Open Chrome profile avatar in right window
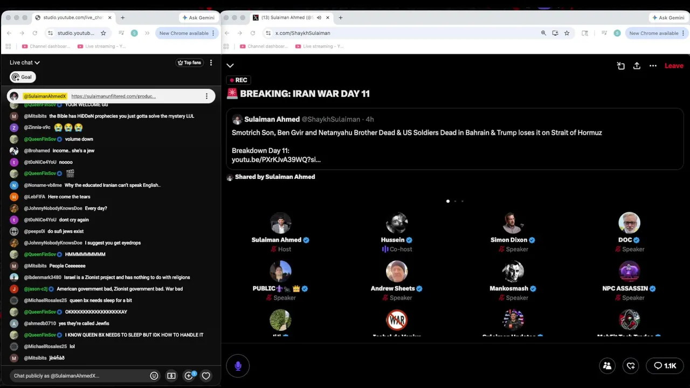Viewport: 690px width, 388px height. 617,33
